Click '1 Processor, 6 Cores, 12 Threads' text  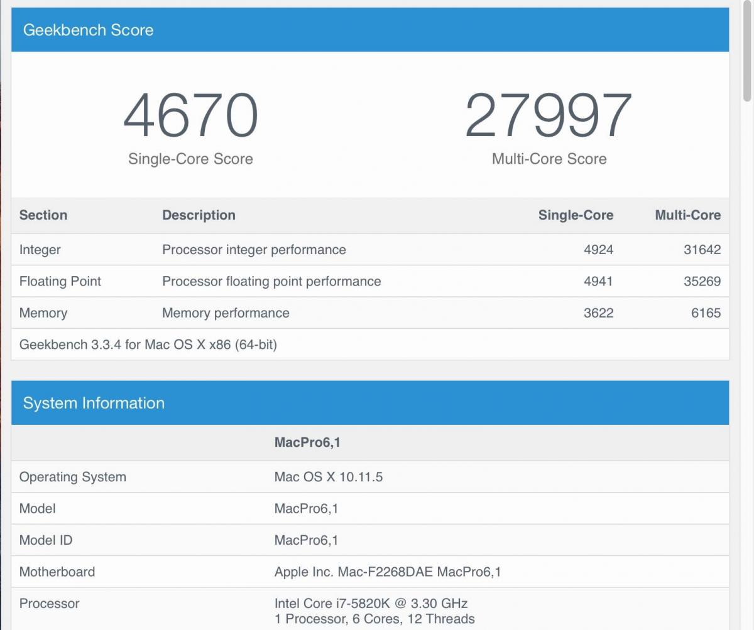coord(374,619)
